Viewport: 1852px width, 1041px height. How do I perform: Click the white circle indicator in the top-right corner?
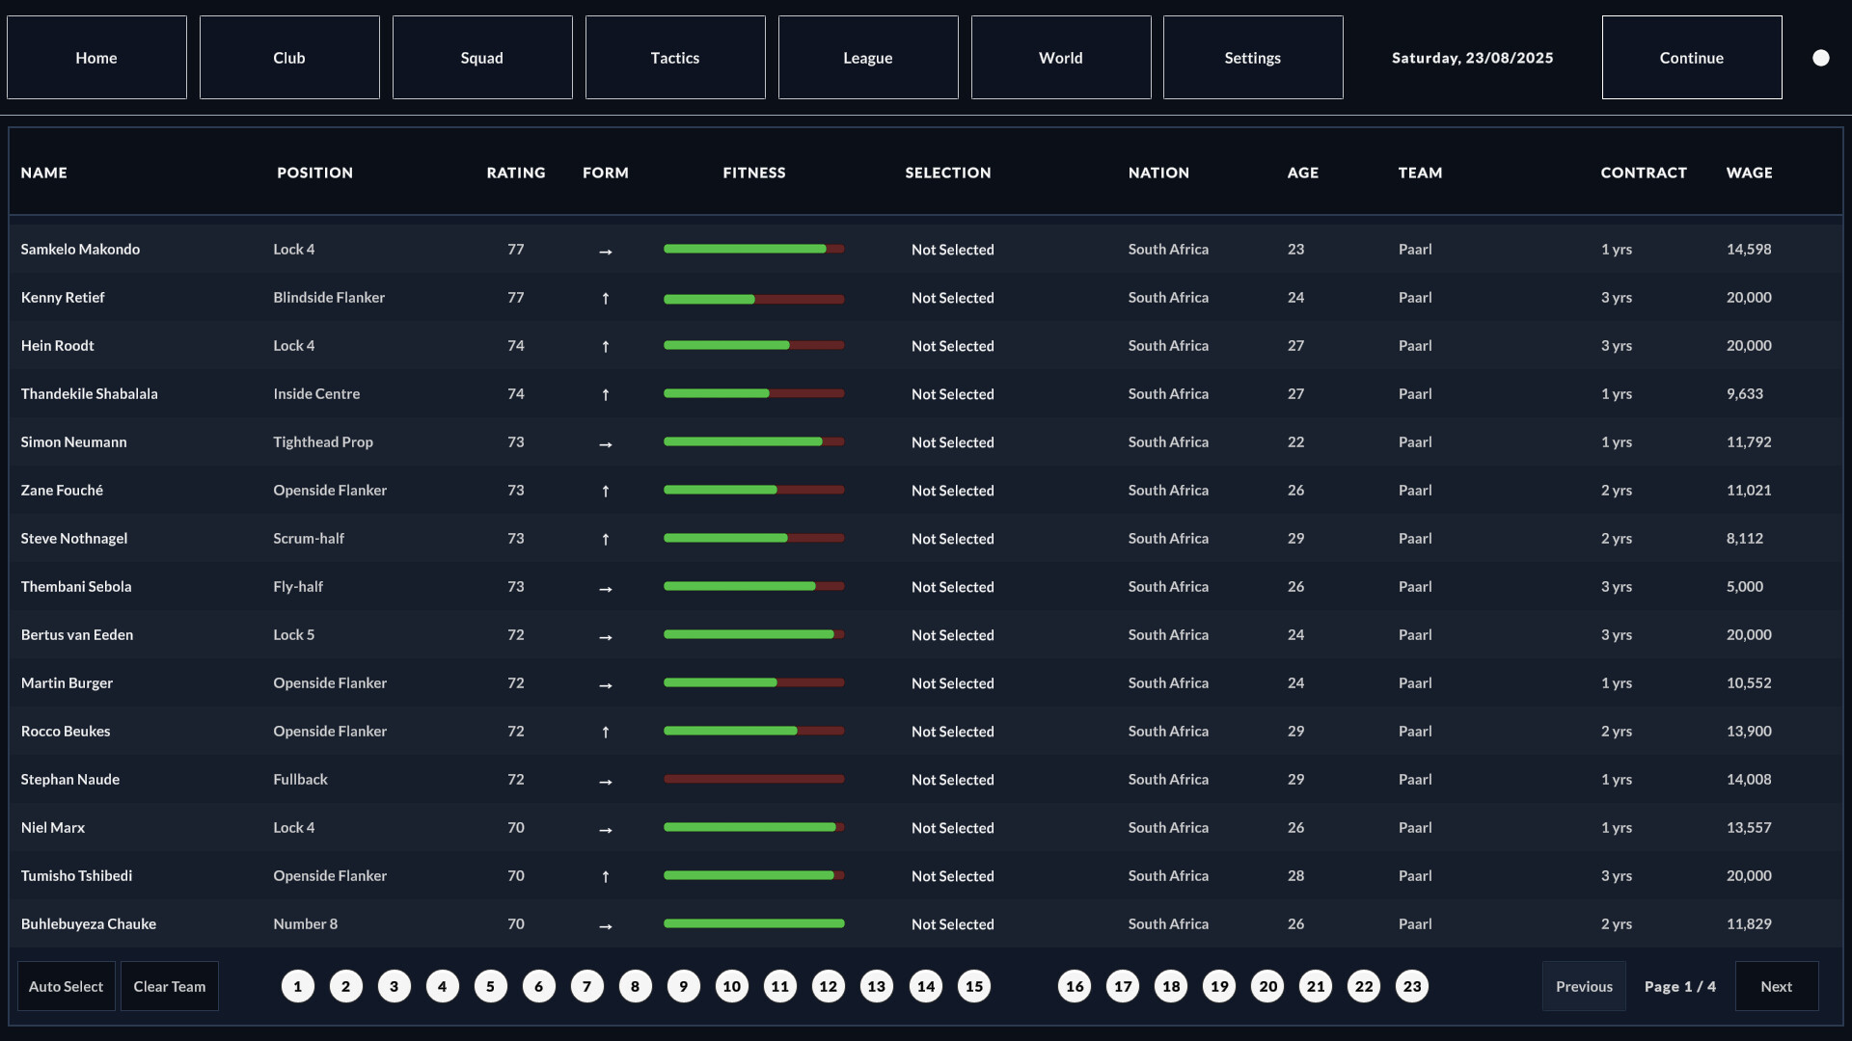click(x=1821, y=57)
